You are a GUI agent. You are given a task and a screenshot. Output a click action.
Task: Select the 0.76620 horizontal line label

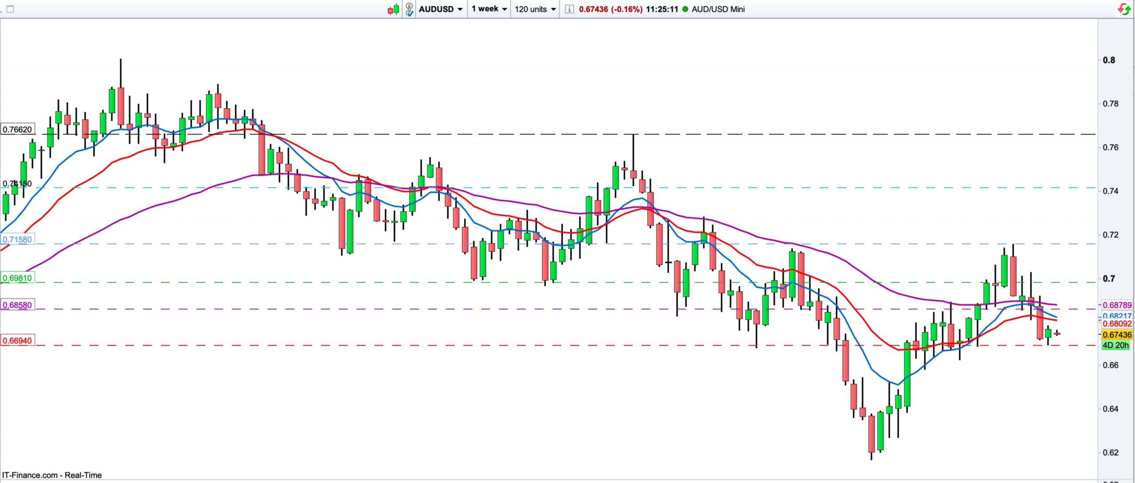click(x=17, y=129)
